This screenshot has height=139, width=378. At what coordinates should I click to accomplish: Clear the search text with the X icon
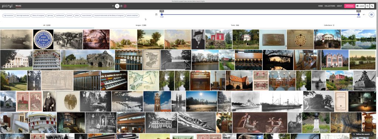pos(113,6)
